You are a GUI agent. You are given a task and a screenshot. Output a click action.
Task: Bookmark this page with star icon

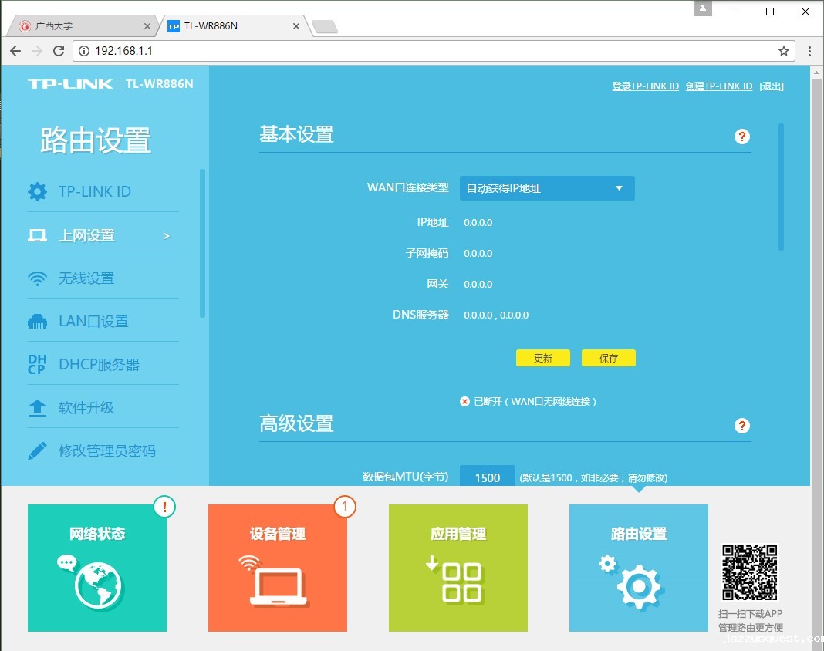pos(783,51)
